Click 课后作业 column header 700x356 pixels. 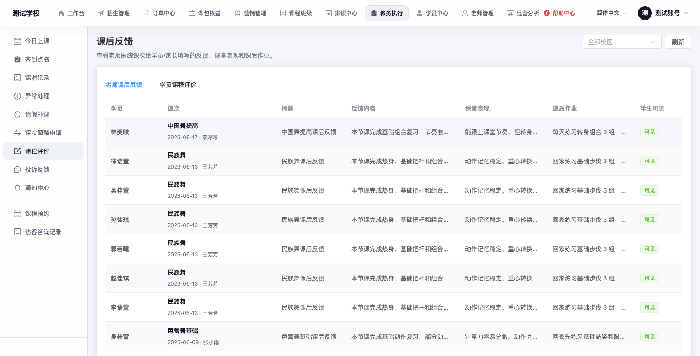[565, 108]
